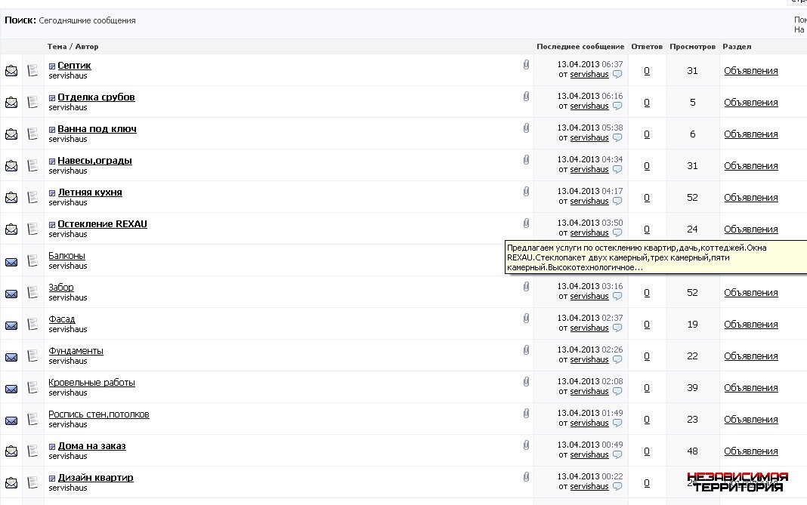Click the document icon in Кровельные работы row

[32, 388]
